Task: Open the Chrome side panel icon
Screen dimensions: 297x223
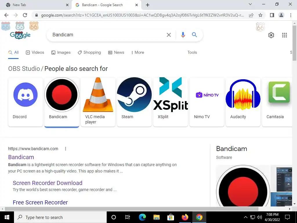Action: click(272, 15)
